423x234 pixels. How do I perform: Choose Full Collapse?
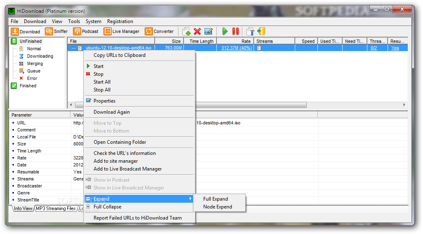point(139,207)
